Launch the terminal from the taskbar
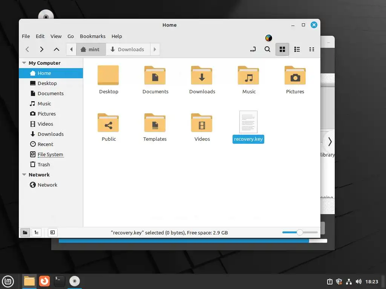Viewport: 386px width, 289px height. pyautogui.click(x=59, y=281)
